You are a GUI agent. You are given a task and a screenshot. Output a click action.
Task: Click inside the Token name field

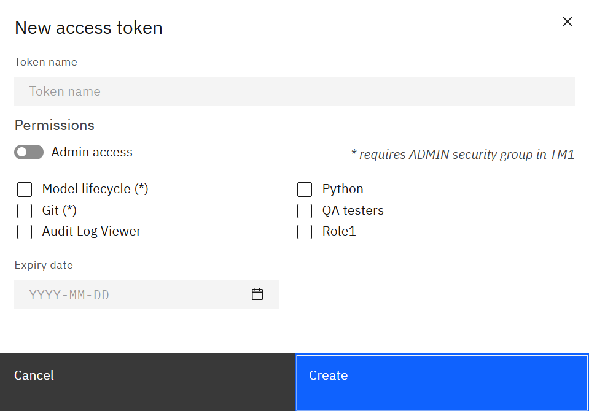(x=294, y=91)
